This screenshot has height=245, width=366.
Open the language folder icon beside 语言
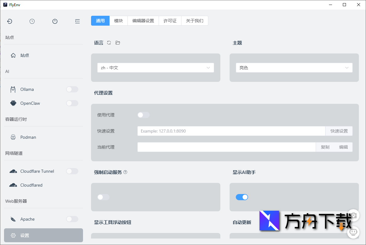(118, 43)
